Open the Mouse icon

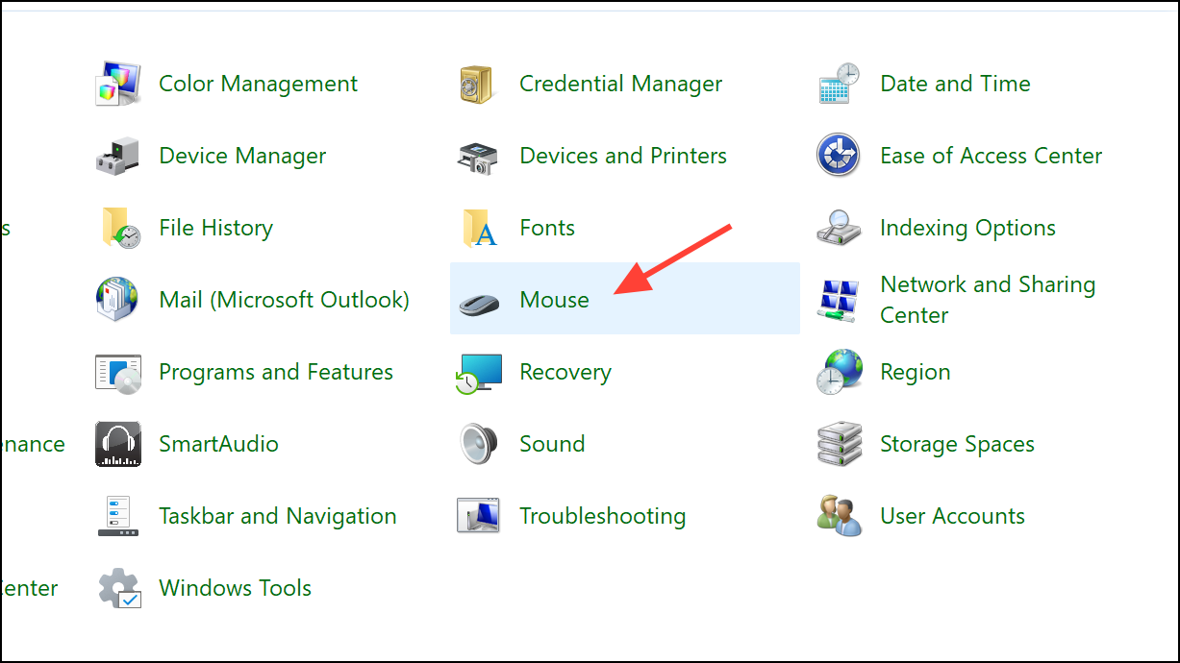(x=479, y=301)
